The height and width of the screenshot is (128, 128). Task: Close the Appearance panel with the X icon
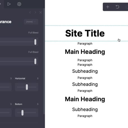click(x=40, y=12)
